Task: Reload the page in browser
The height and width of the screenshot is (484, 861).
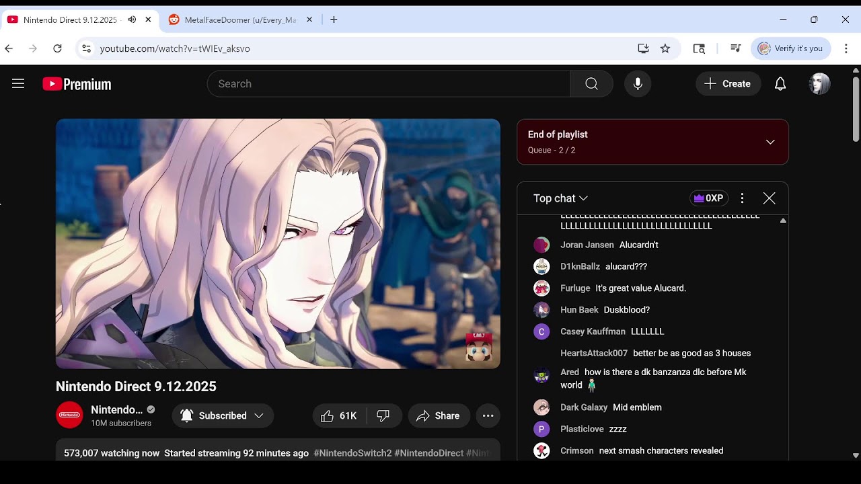Action: (x=57, y=48)
